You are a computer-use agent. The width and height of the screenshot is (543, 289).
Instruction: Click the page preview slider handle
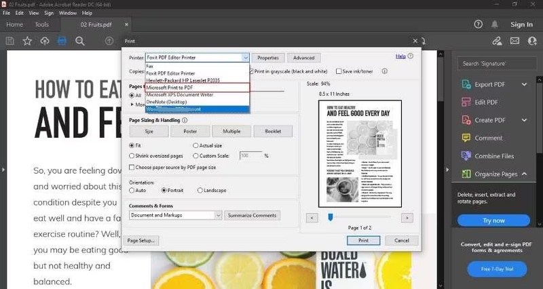[331, 217]
